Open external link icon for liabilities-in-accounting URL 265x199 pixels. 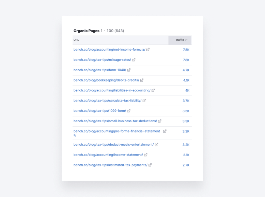pyautogui.click(x=153, y=90)
